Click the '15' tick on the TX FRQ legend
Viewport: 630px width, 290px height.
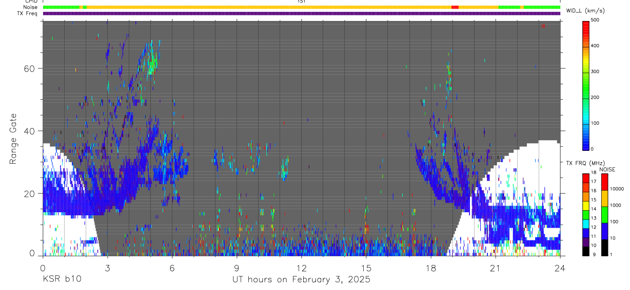click(594, 200)
